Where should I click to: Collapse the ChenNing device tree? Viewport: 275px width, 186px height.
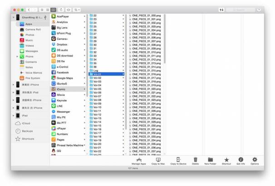pos(14,18)
